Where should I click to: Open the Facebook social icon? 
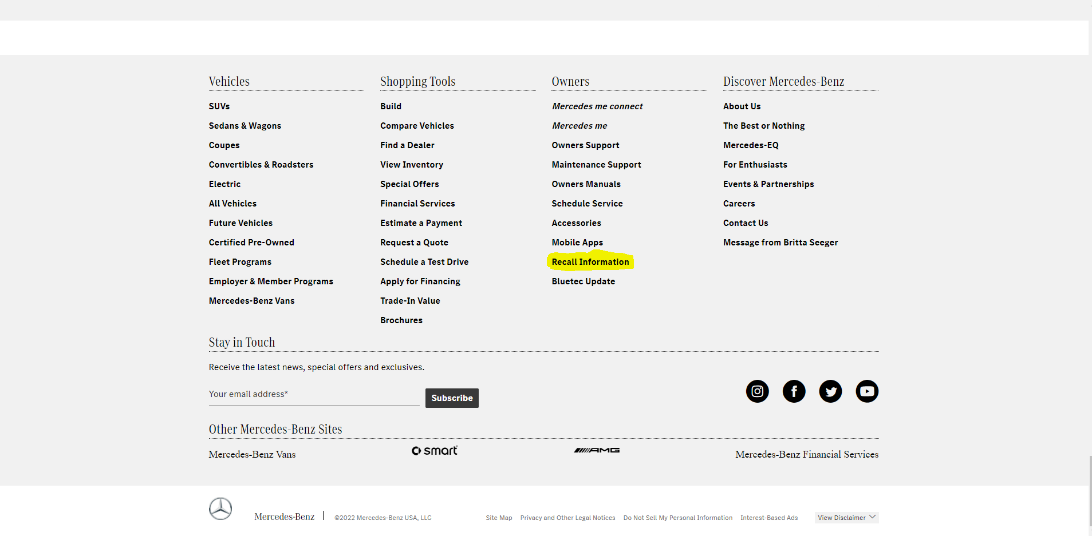coord(794,391)
